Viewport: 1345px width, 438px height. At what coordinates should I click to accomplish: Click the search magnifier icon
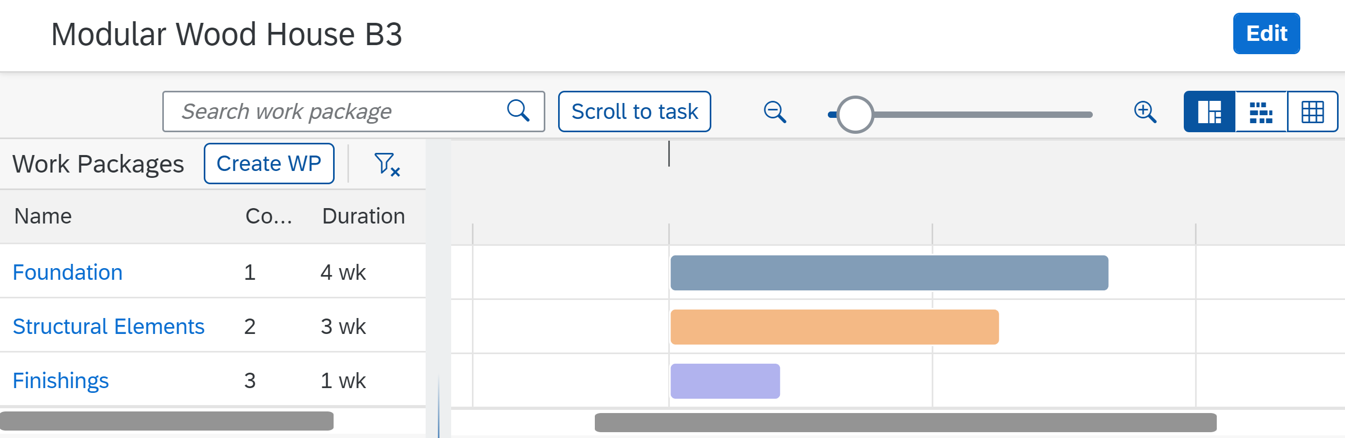pyautogui.click(x=518, y=111)
